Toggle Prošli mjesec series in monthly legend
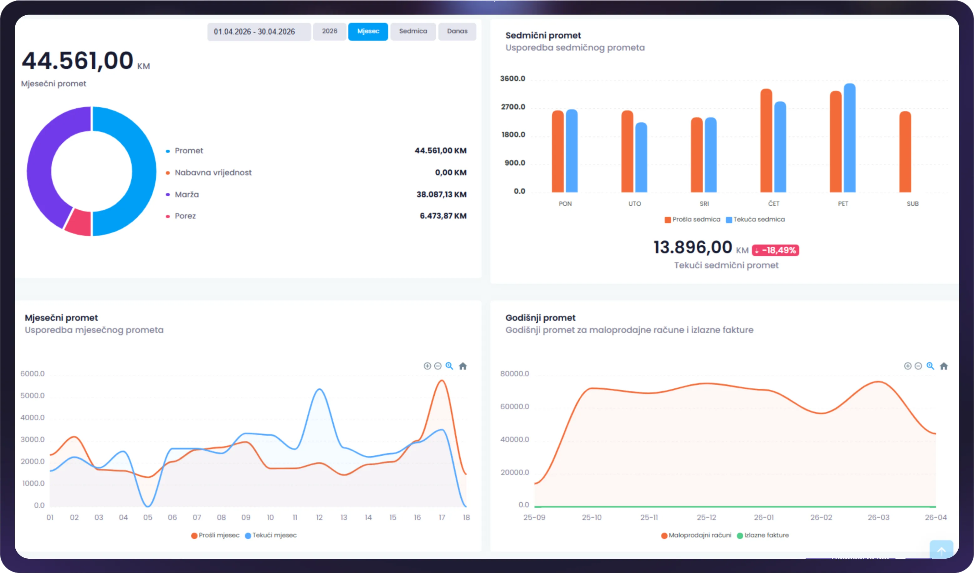Viewport: 974px width, 574px height. (x=215, y=535)
